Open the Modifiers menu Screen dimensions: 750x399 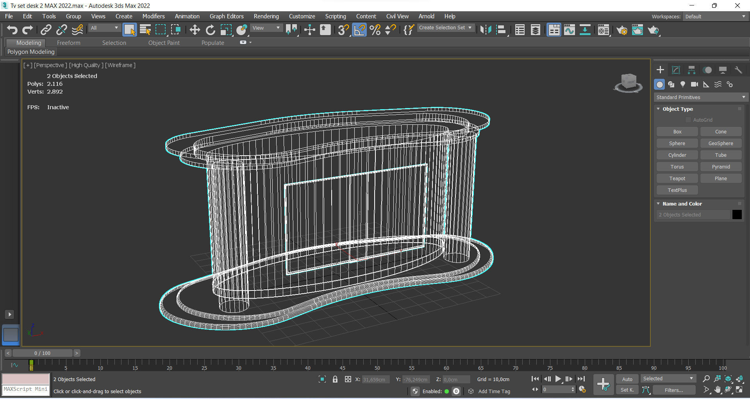pos(153,16)
